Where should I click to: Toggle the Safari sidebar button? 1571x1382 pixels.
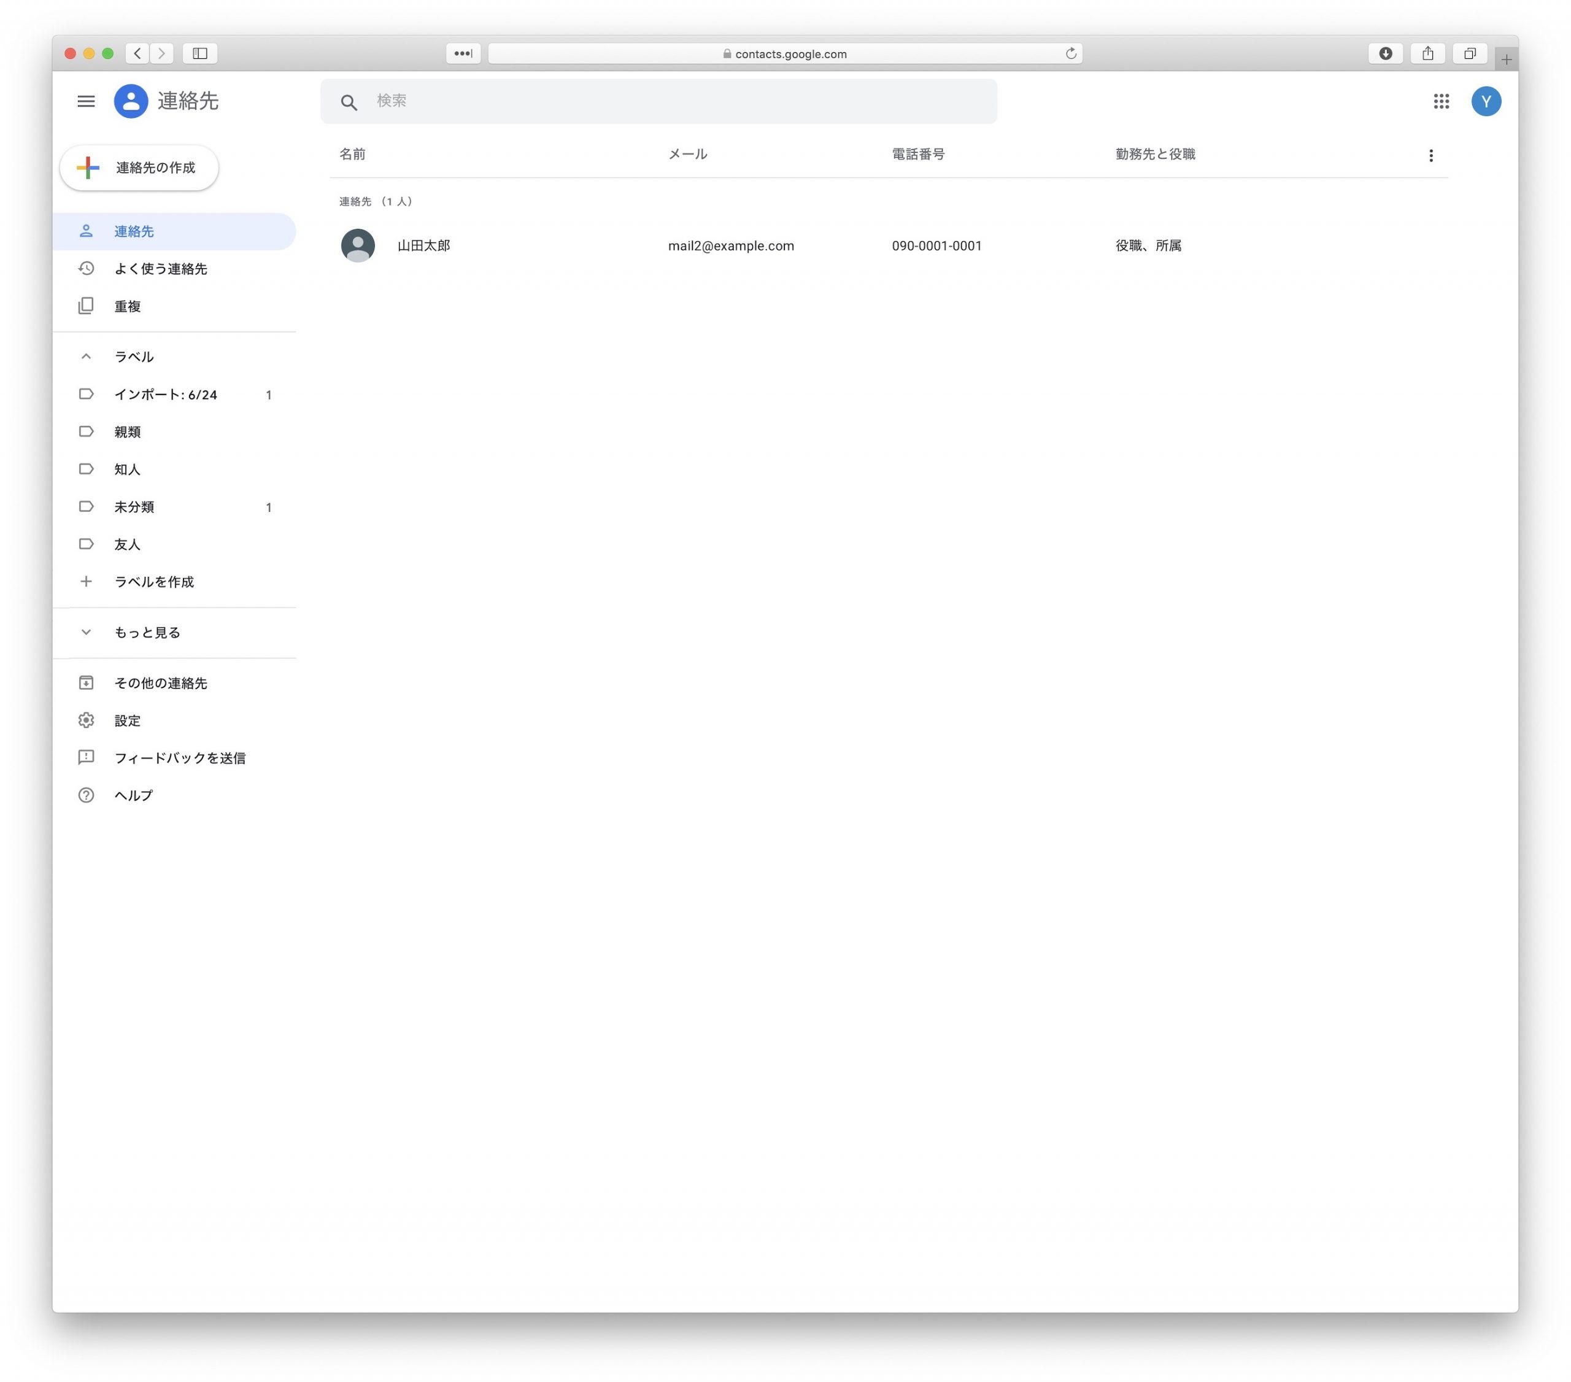pyautogui.click(x=200, y=54)
